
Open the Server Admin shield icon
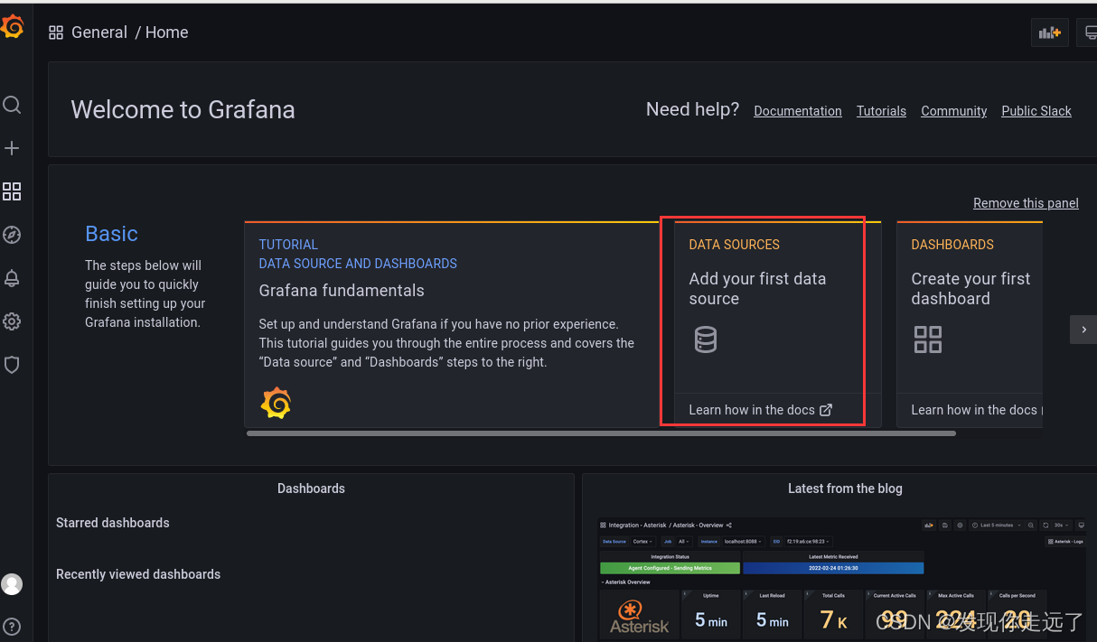[x=12, y=365]
